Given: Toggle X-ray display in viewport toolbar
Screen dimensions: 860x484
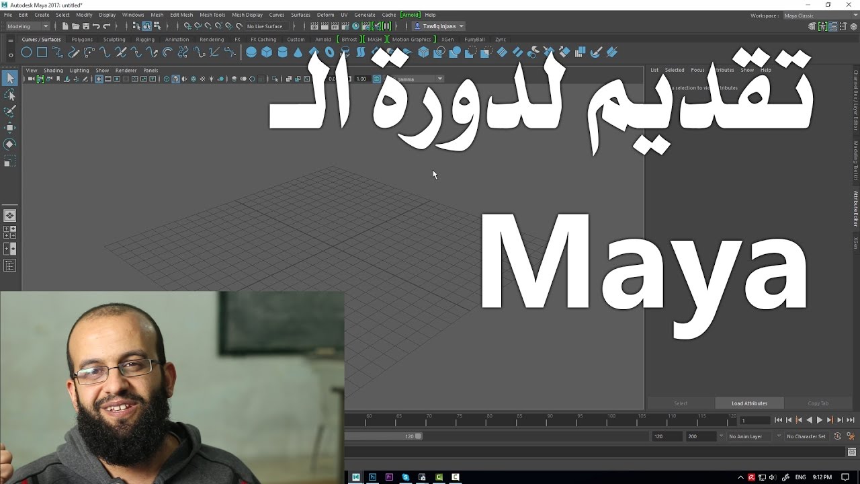Looking at the screenshot, I should pos(289,79).
